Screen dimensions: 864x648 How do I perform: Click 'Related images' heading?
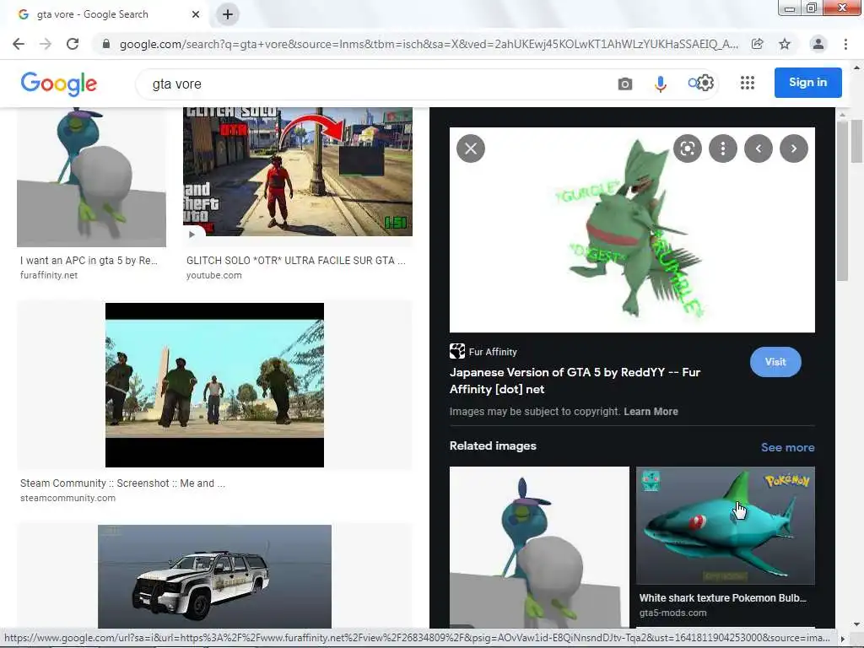tap(493, 445)
